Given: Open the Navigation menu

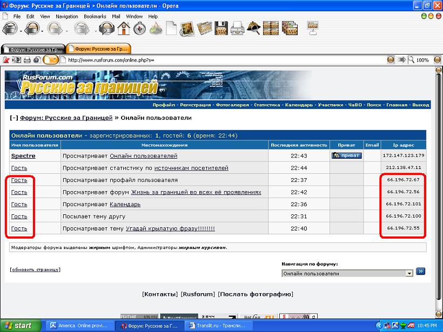Looking at the screenshot, I should pyautogui.click(x=66, y=16).
